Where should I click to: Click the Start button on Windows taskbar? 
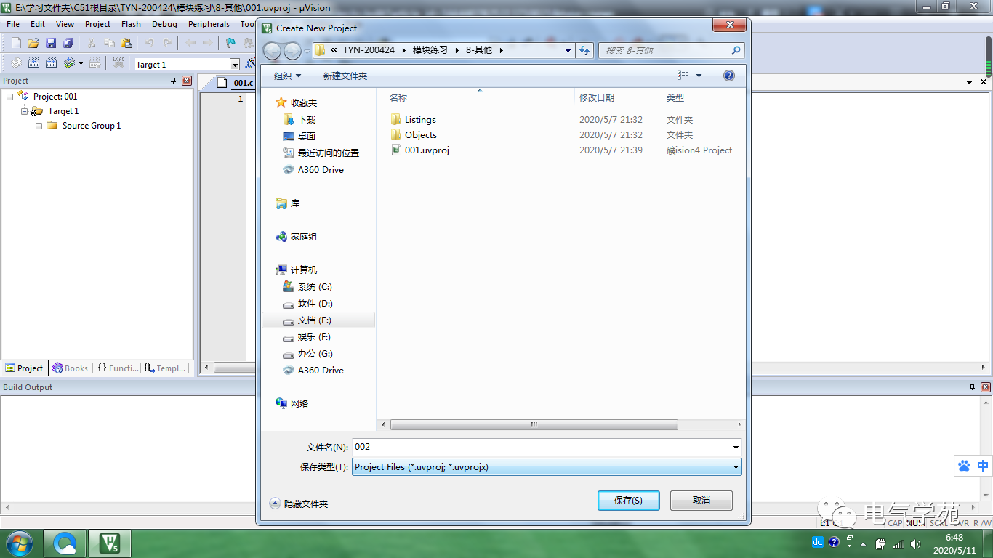(19, 543)
